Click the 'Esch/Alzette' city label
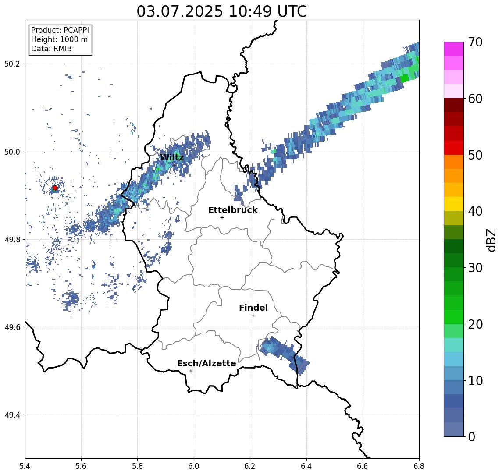 point(206,363)
